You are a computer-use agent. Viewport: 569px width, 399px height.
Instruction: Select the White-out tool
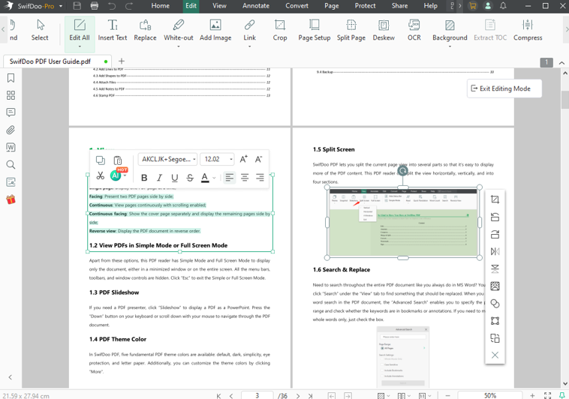pyautogui.click(x=178, y=31)
